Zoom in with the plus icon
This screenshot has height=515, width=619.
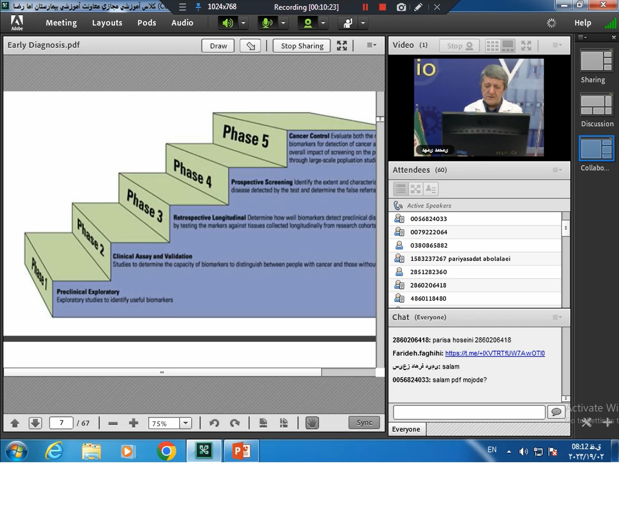pyautogui.click(x=134, y=423)
